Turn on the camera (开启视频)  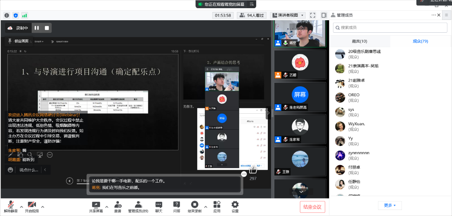32,207
